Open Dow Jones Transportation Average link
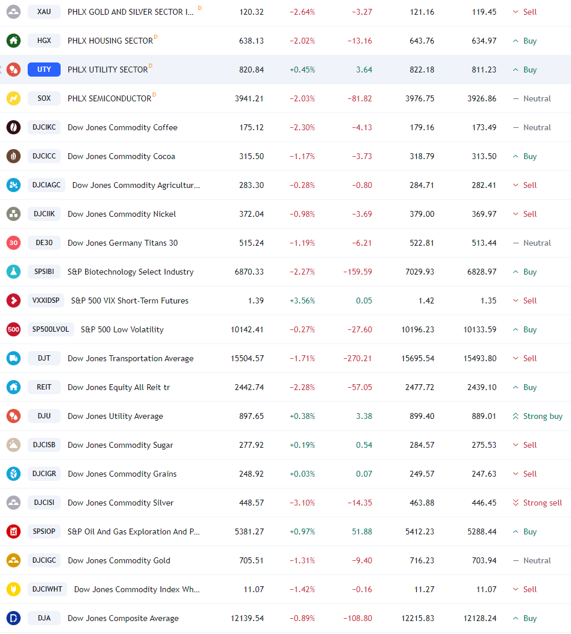The image size is (571, 634). pos(131,359)
